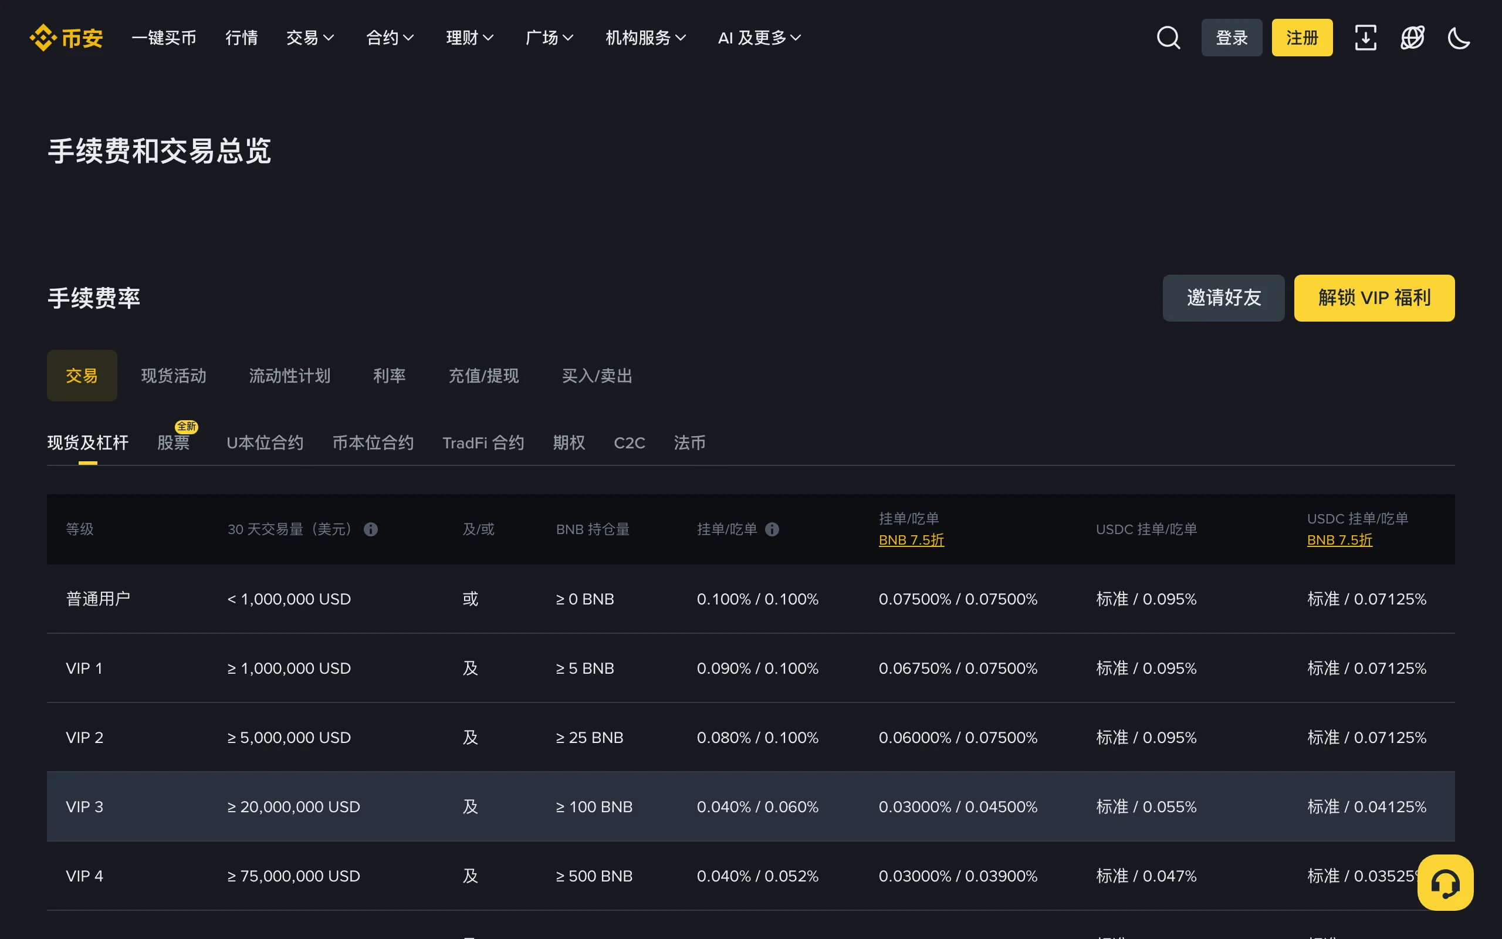Switch to the 买入/卖出 tab
The width and height of the screenshot is (1502, 939).
coord(597,376)
